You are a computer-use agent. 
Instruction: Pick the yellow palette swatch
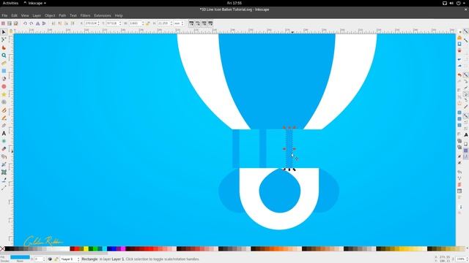tap(86, 248)
